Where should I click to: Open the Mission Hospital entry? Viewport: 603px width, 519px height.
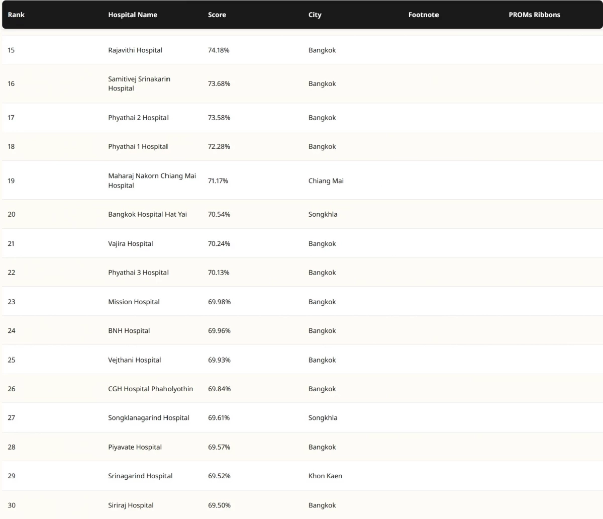tap(134, 302)
